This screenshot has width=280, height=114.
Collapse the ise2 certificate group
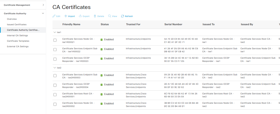pos(55,68)
